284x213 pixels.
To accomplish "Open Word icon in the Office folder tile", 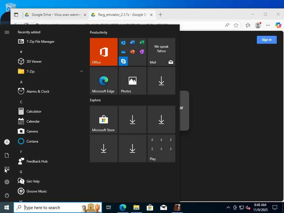I will pos(132,42).
